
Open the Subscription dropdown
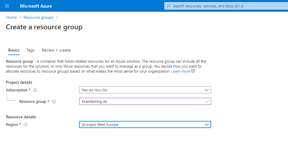pyautogui.click(x=145, y=90)
